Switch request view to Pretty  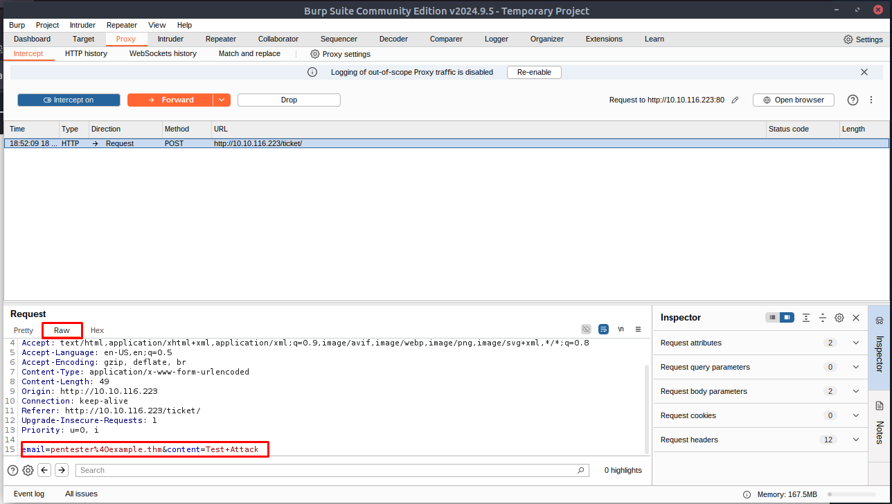pos(24,330)
